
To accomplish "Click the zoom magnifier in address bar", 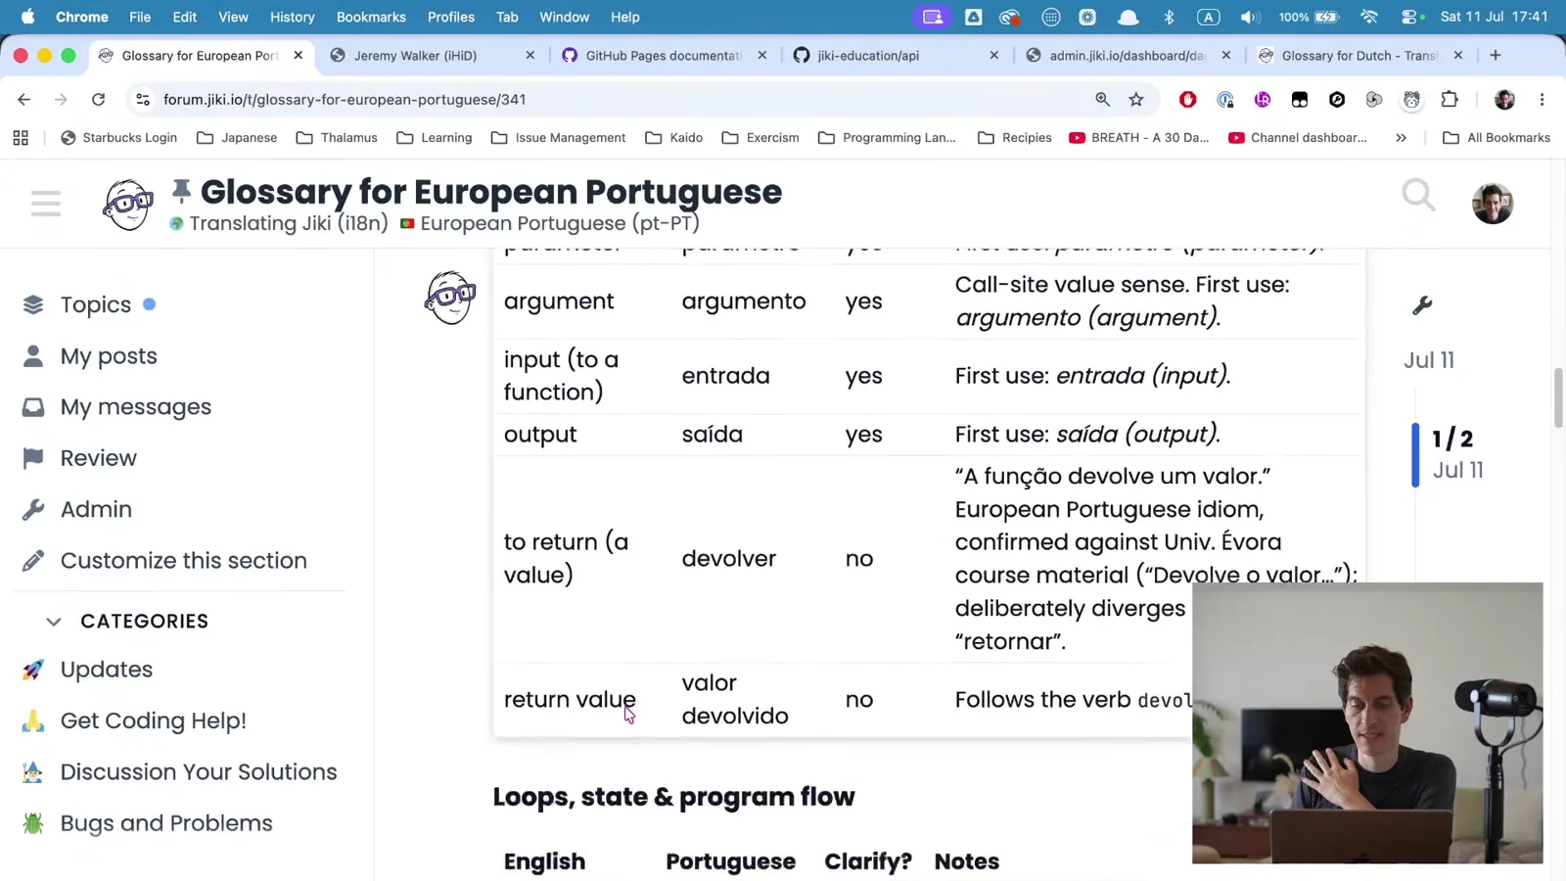I will click(1102, 99).
